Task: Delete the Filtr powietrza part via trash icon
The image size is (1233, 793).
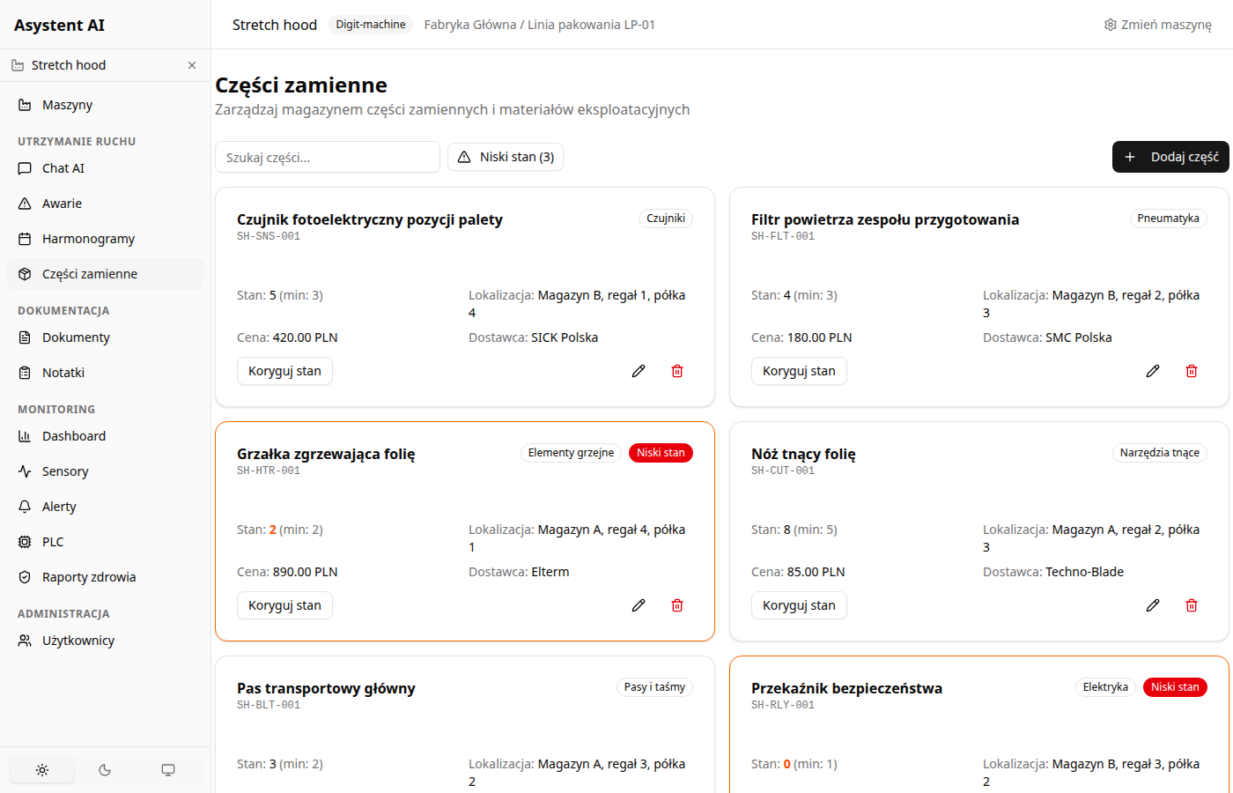Action: (x=1191, y=371)
